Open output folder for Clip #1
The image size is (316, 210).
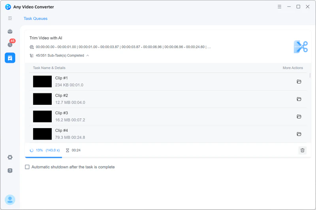[x=299, y=81]
